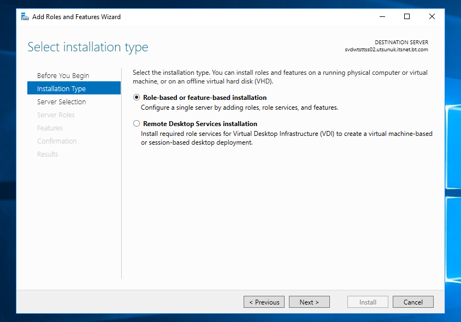Maximize the wizard window

pos(407,17)
